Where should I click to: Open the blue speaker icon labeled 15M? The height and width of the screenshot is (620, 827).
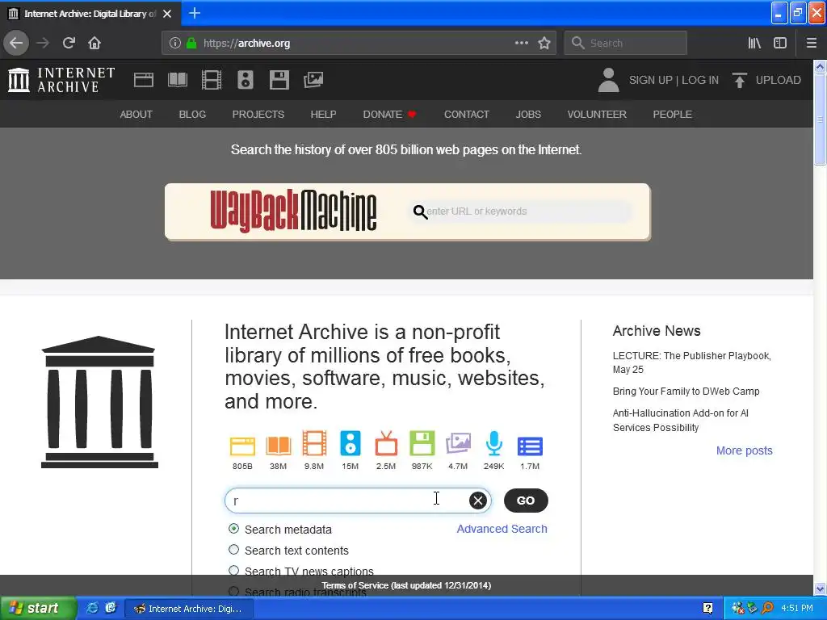tap(351, 443)
